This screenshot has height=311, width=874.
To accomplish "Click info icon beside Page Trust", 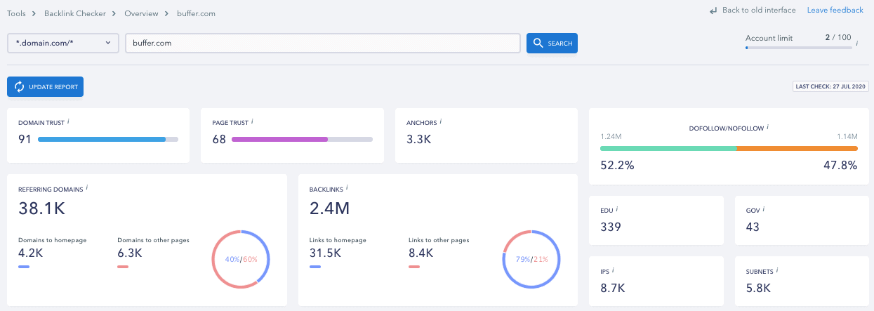I will click(x=252, y=121).
